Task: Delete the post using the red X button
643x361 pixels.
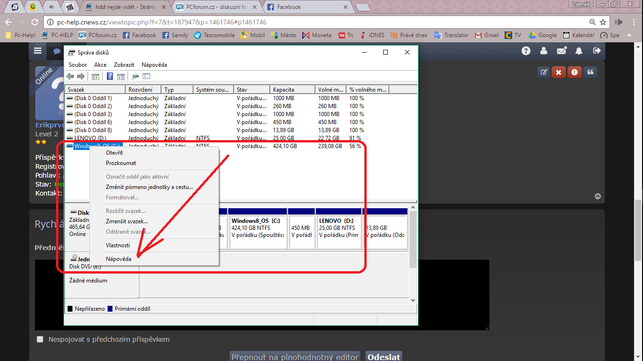Action: coord(559,72)
